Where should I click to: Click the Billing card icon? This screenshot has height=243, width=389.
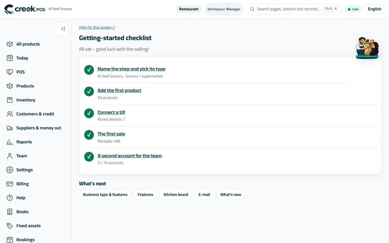click(10, 184)
